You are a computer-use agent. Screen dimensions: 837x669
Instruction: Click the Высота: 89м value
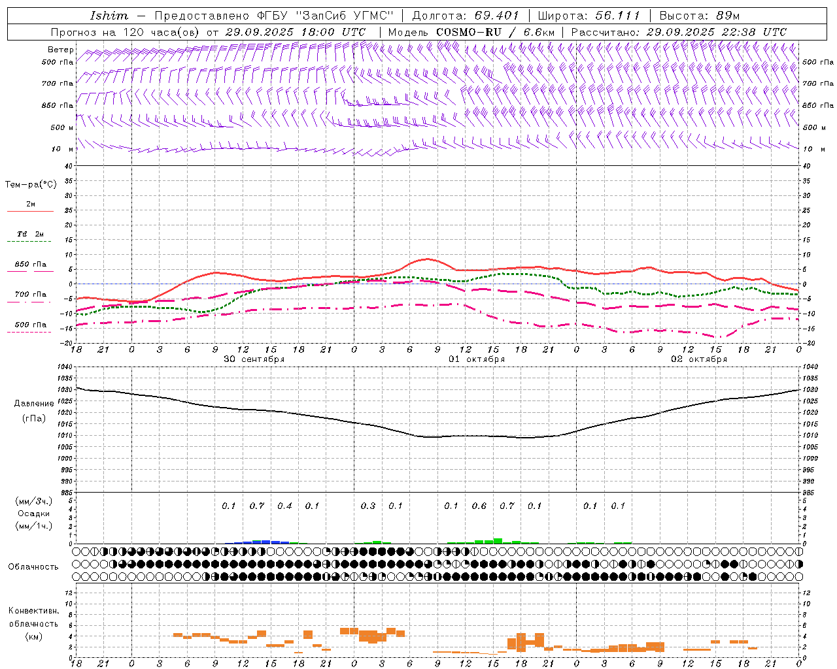[700, 16]
